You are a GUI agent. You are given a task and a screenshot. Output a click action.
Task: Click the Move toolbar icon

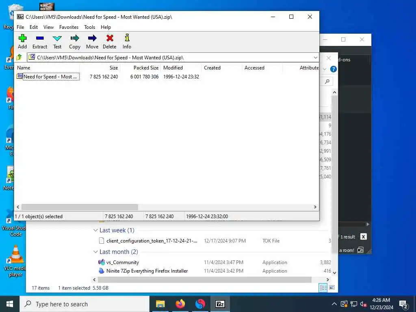click(92, 38)
